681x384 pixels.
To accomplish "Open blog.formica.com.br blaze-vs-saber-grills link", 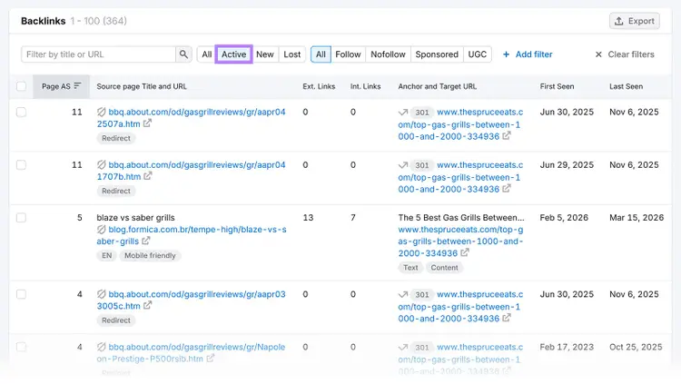I will (x=192, y=235).
